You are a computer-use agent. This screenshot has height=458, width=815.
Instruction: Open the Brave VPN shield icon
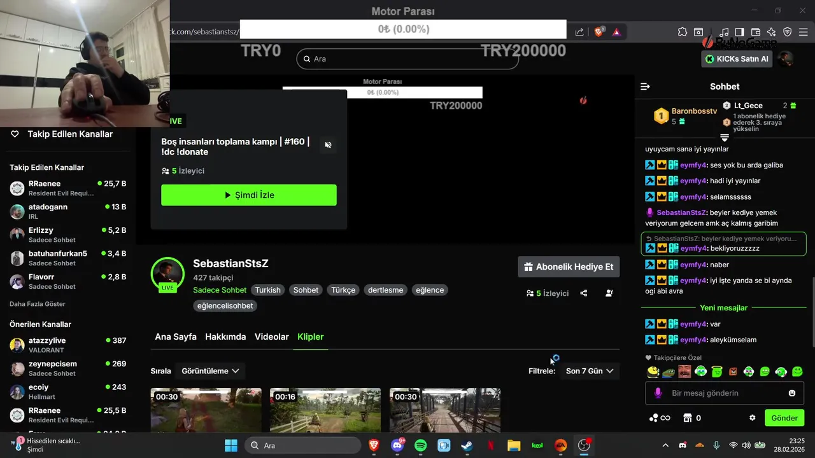788,32
